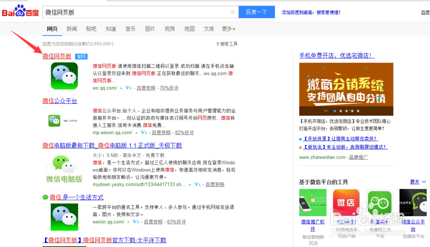
Task: Expand dropdown arrow beside weixin.qq.com/
Action: point(128,222)
